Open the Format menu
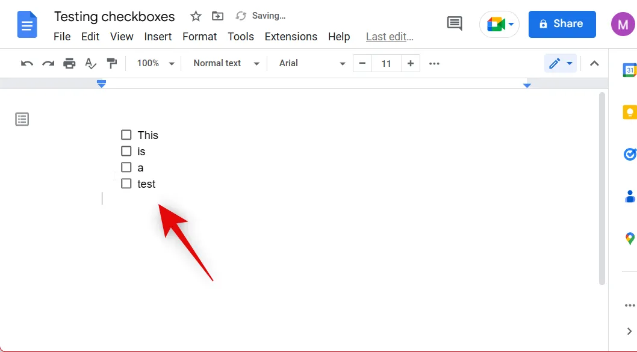The width and height of the screenshot is (637, 352). click(199, 37)
